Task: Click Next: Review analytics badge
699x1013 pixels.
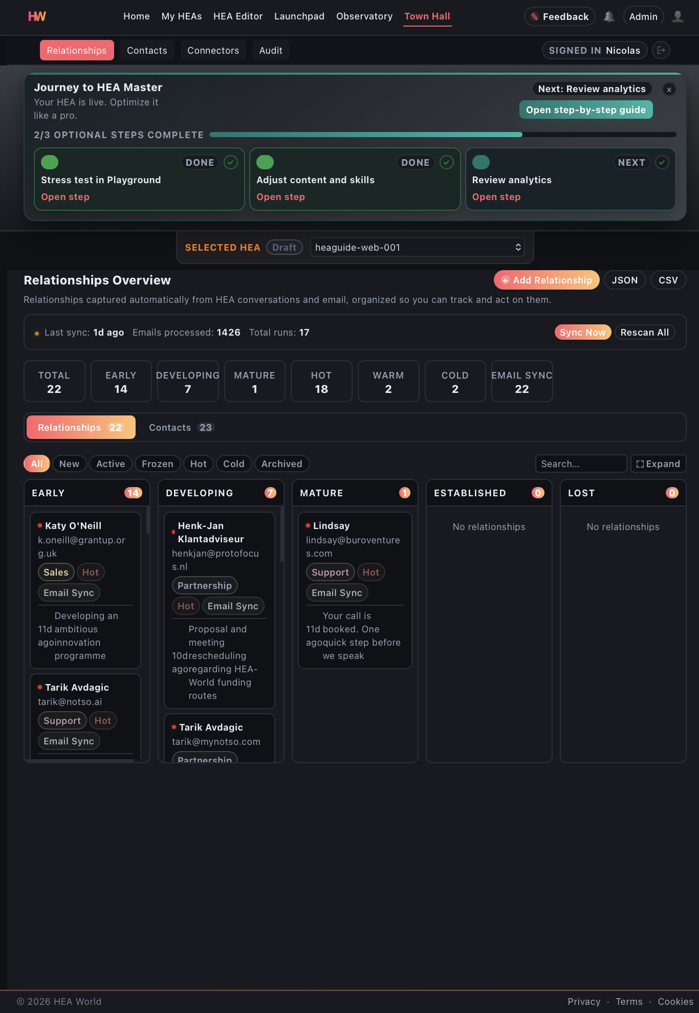Action: 592,89
